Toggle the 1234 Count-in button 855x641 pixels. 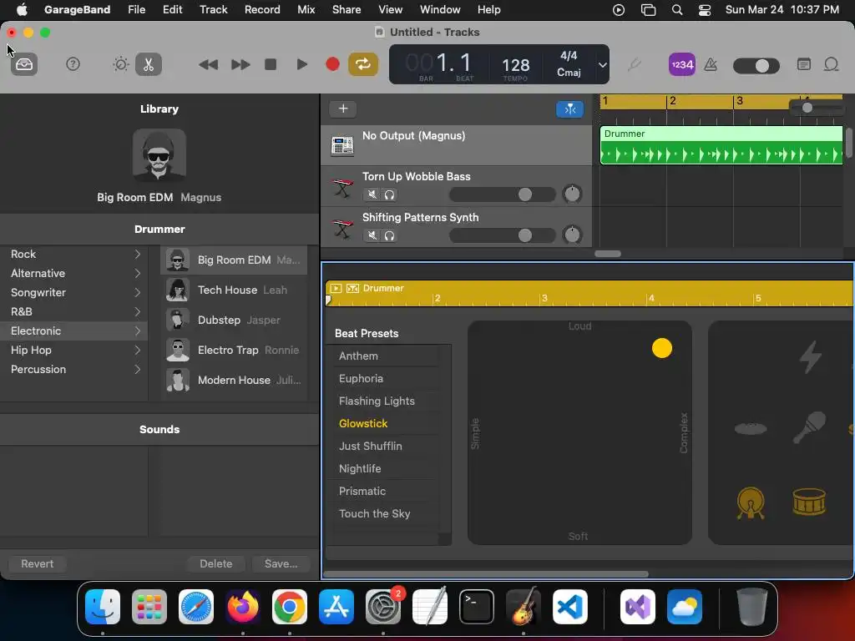pos(681,65)
